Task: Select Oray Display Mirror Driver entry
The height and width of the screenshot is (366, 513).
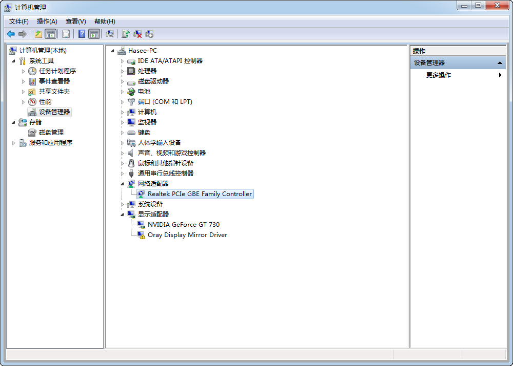Action: 187,235
